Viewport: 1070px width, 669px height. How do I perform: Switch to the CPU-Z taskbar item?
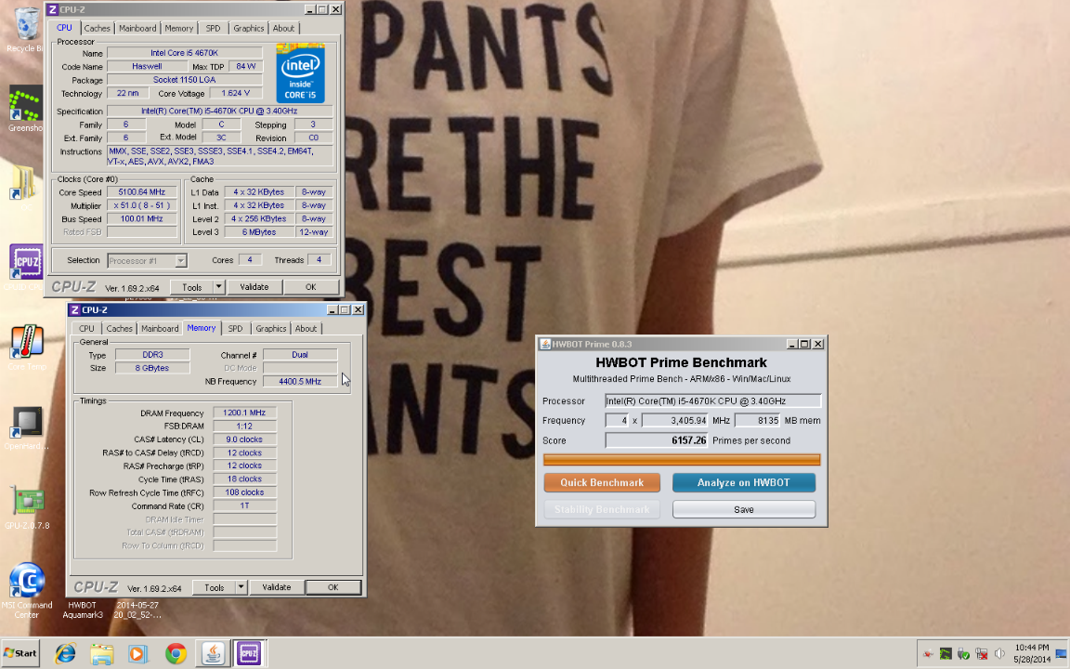[249, 653]
